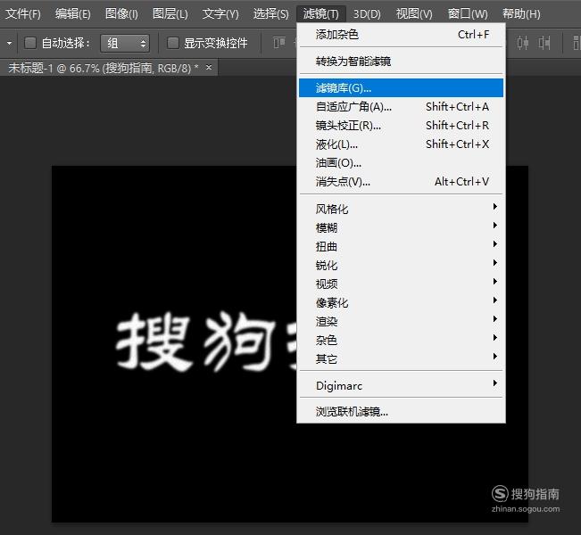Expand the 杂色 submenu

tap(402, 340)
